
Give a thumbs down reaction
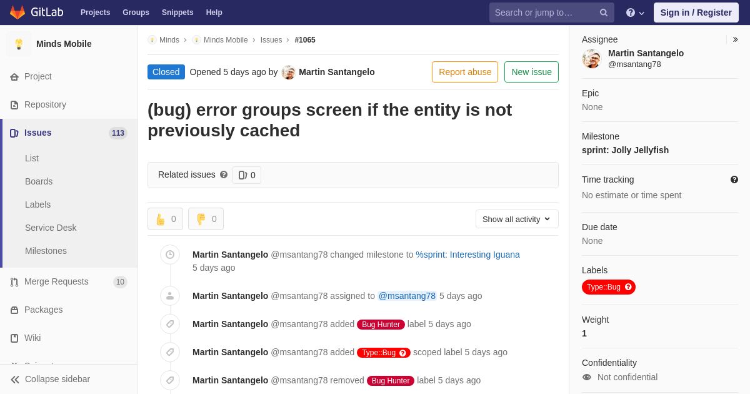click(206, 219)
